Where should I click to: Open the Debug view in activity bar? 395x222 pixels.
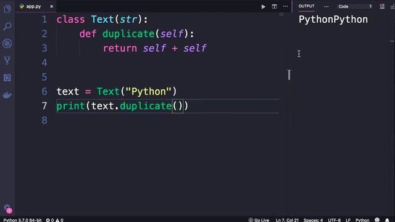[x=7, y=44]
